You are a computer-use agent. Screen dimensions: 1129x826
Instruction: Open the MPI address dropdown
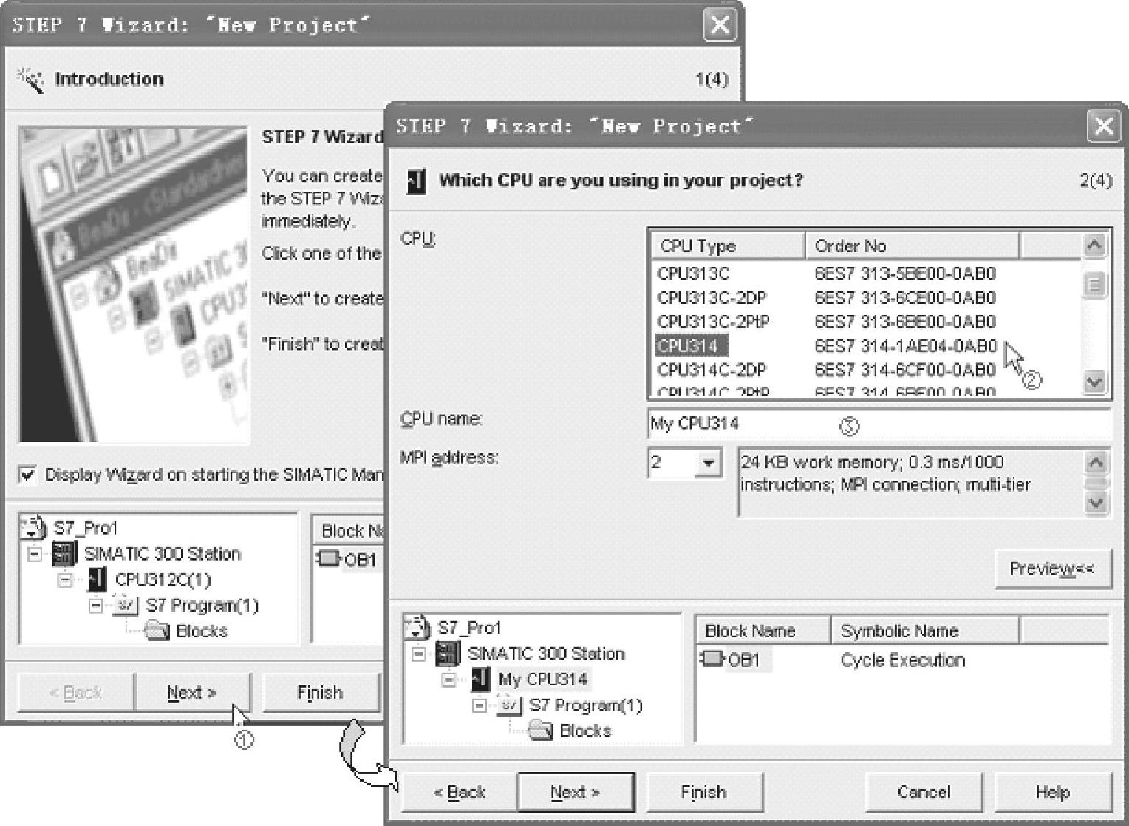coord(709,463)
